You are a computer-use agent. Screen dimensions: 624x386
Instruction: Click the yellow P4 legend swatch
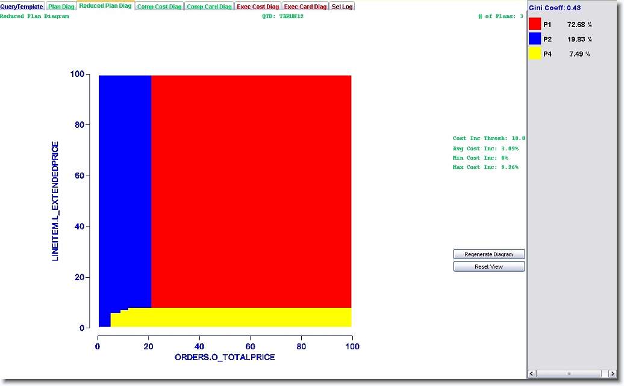coord(535,54)
